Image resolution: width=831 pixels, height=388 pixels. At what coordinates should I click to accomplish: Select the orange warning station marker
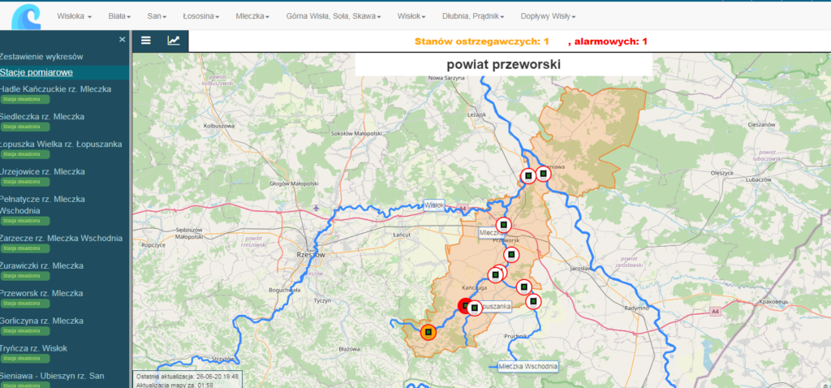pos(428,331)
